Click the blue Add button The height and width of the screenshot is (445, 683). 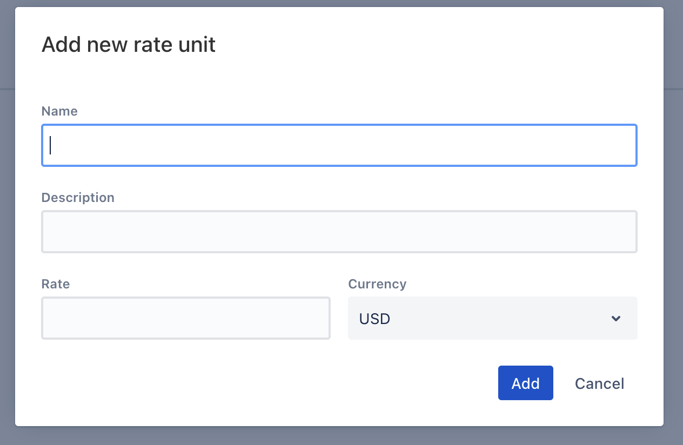click(x=526, y=383)
